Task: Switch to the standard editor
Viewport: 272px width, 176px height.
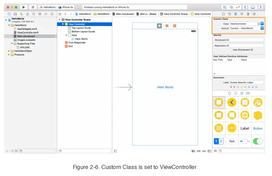Action: pos(225,7)
